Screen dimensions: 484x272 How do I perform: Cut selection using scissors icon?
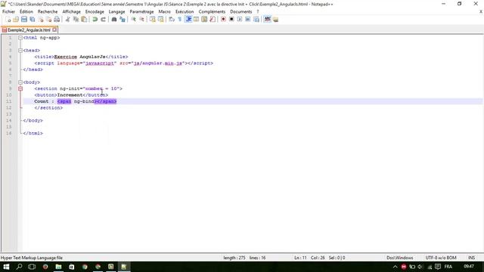click(67, 20)
